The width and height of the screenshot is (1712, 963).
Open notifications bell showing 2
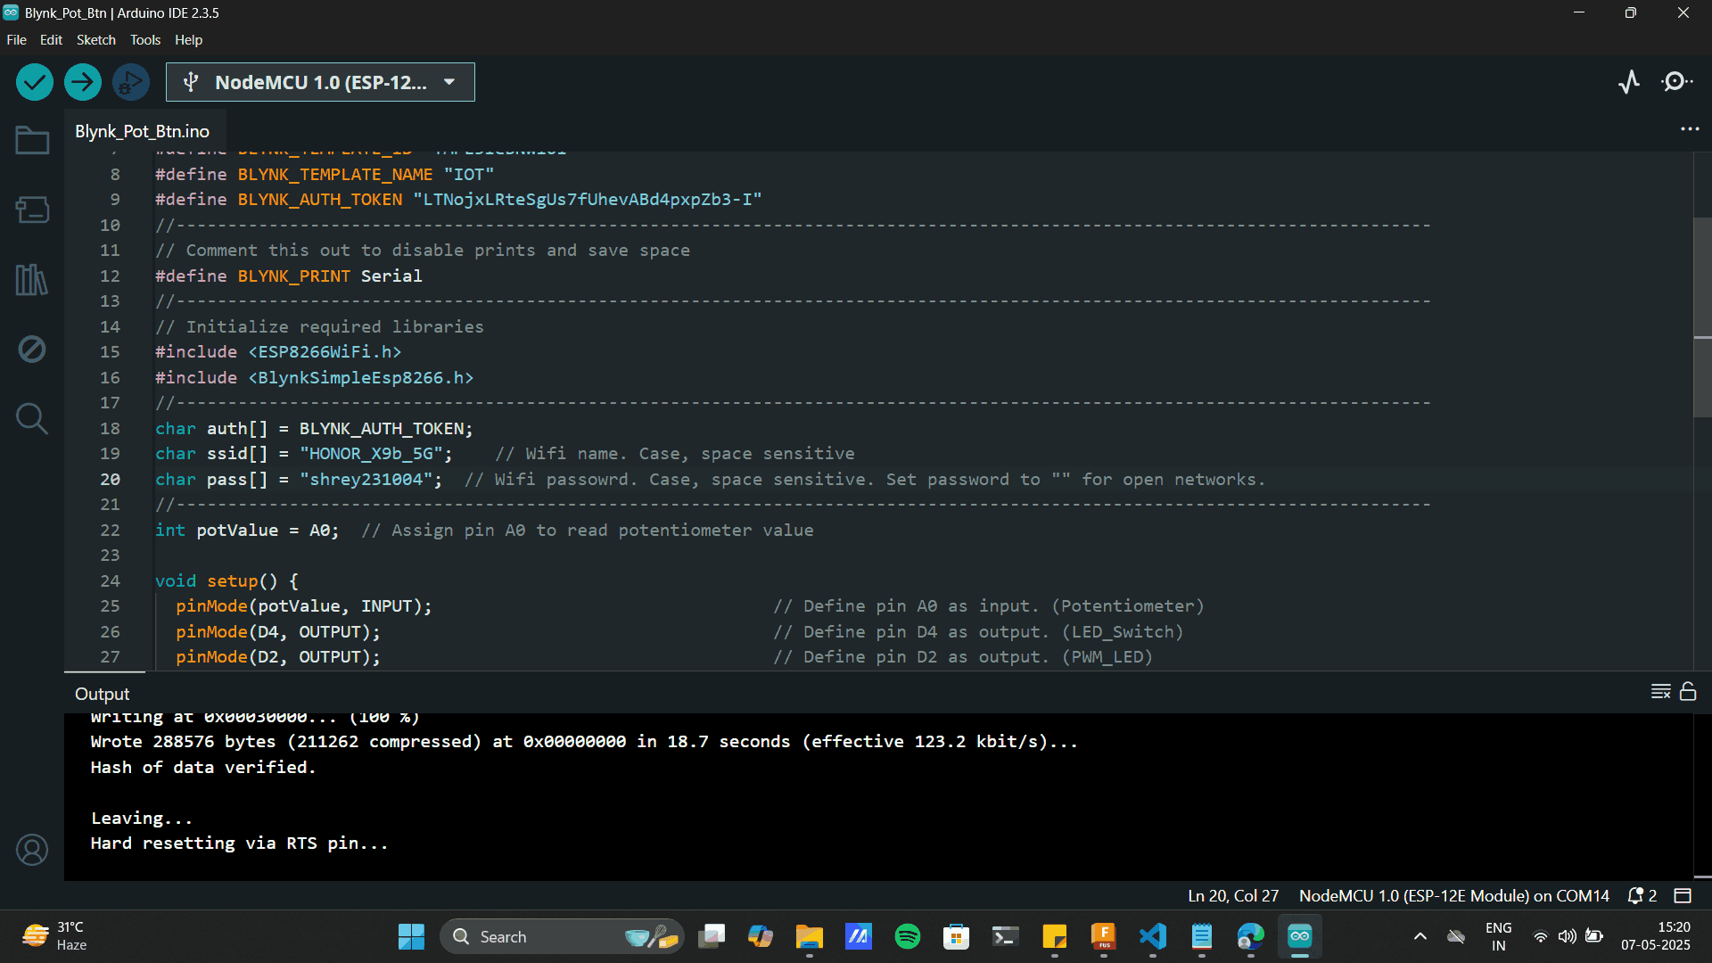coord(1642,895)
